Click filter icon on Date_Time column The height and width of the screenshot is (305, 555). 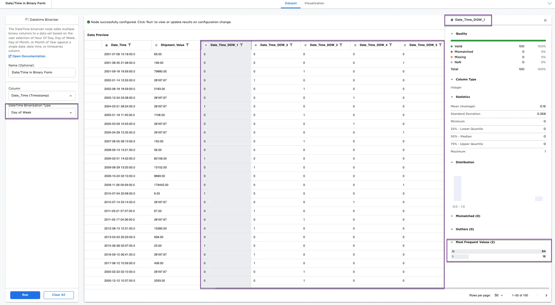130,45
